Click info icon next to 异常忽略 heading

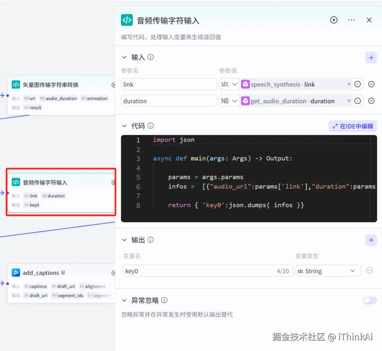pyautogui.click(x=164, y=300)
